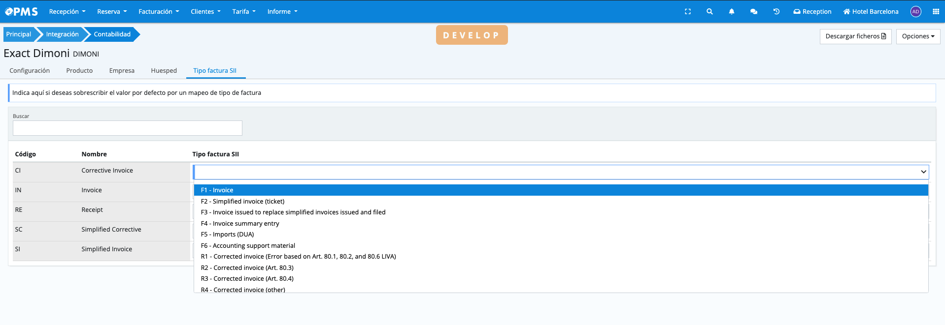Viewport: 945px width, 325px height.
Task: Click the history clock icon
Action: pos(776,12)
